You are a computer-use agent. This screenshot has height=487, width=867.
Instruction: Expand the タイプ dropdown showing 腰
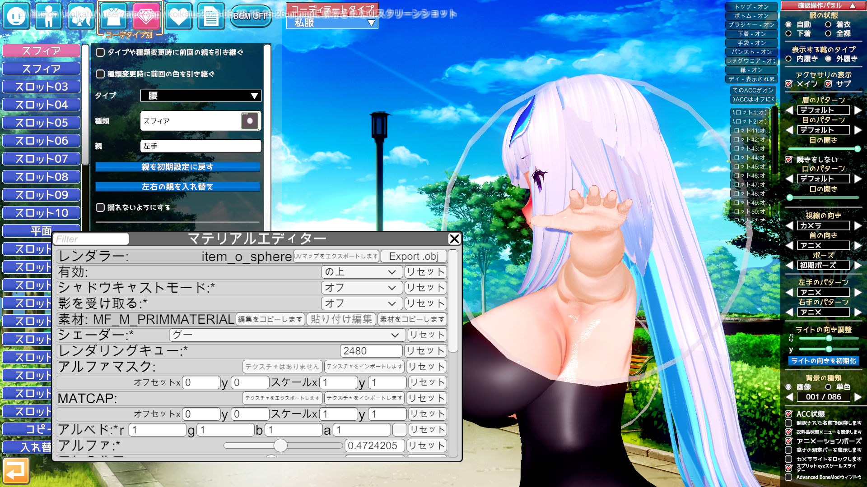click(200, 96)
